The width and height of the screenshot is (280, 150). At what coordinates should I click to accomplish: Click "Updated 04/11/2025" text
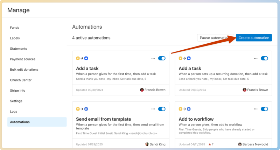click(192, 144)
